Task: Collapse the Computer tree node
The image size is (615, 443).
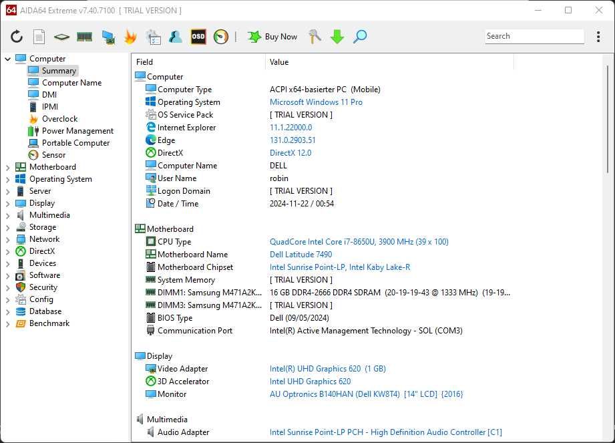Action: pos(7,59)
